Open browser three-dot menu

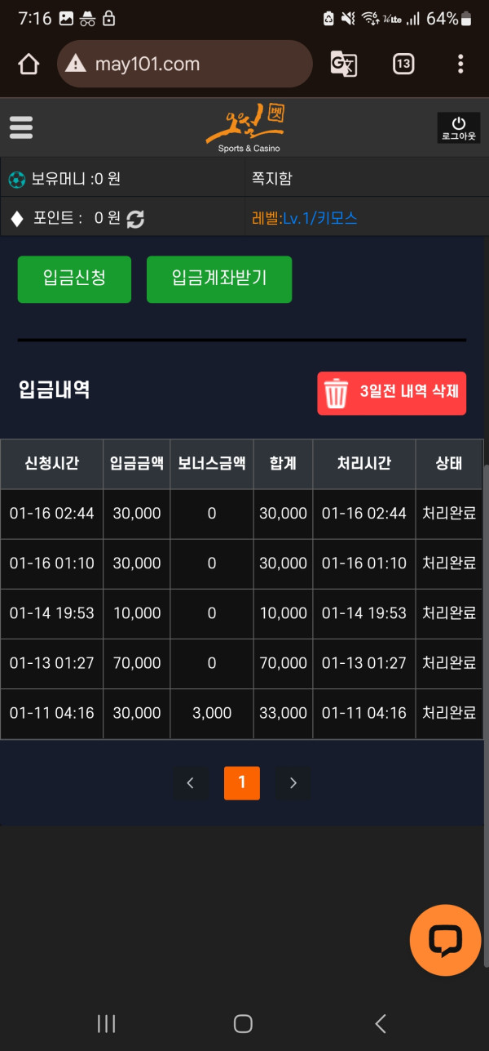[460, 64]
